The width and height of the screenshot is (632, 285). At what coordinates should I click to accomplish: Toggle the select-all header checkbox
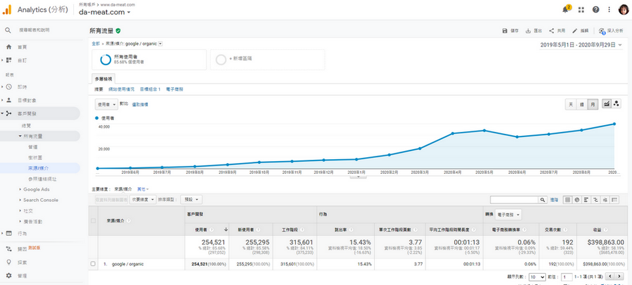pyautogui.click(x=93, y=220)
